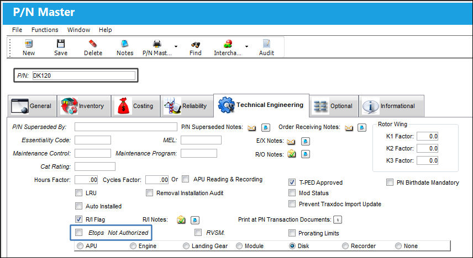Enable the APU Reading & Recording checkbox
Screen dimensions: 473x258
186,179
